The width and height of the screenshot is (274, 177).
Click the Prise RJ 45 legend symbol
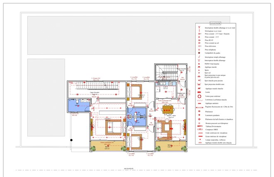[199, 40]
